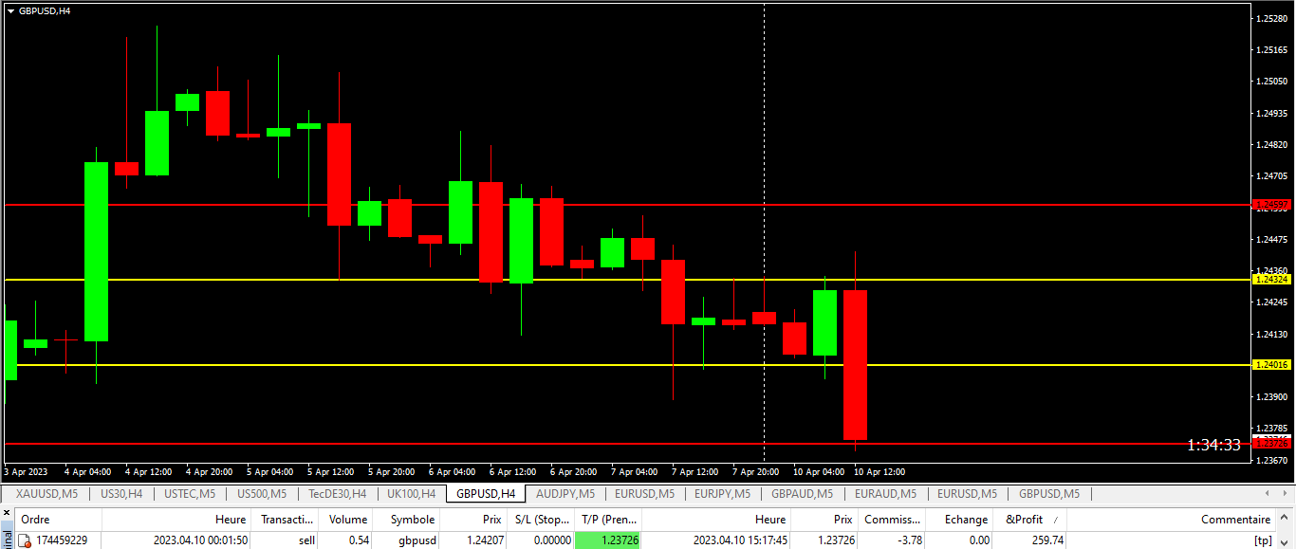
Task: Sort by the &Profit column header
Action: [1024, 520]
